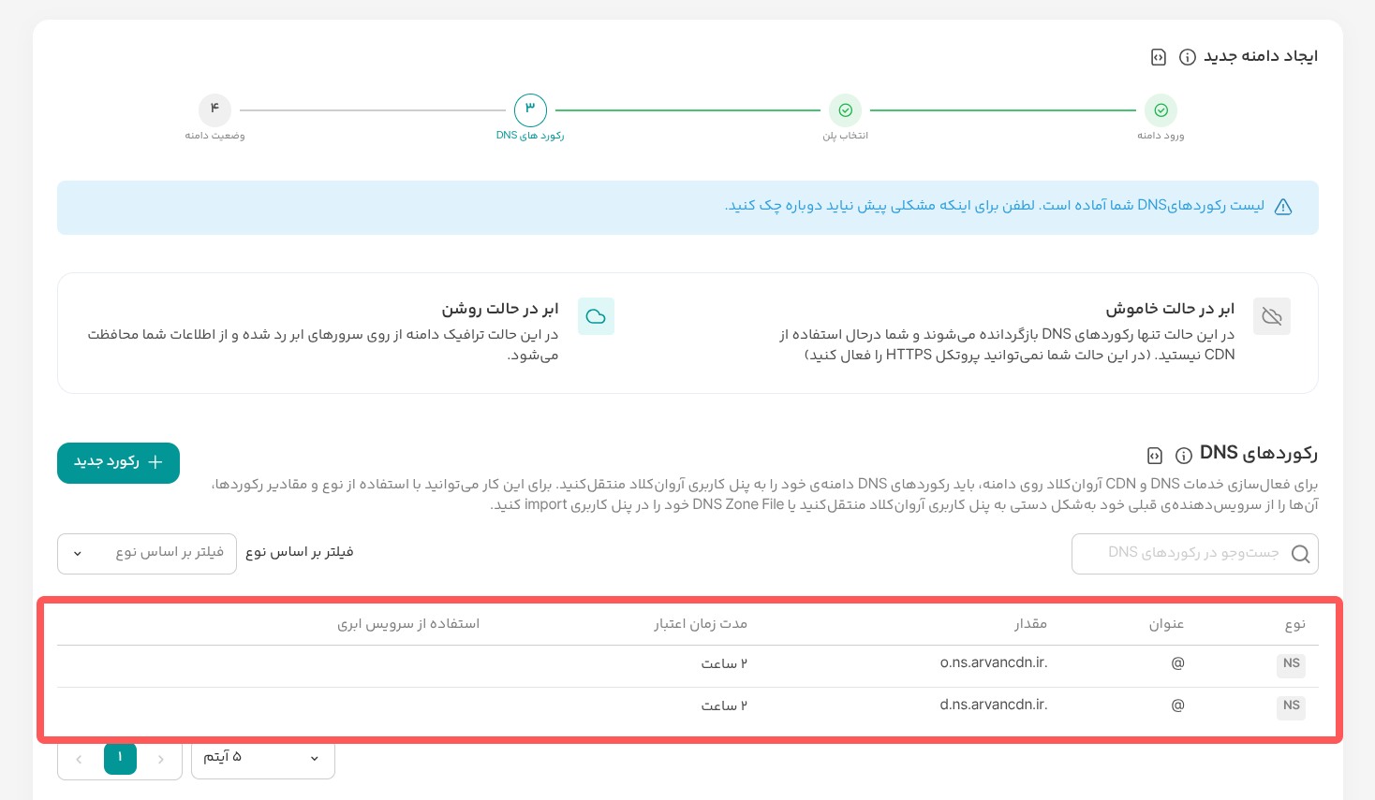
Task: Click magnifier icon in DNS records search box
Action: (1300, 554)
